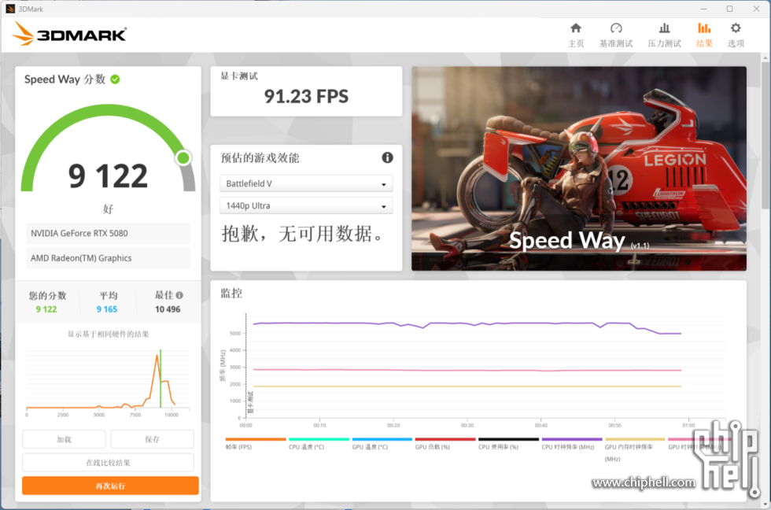Click the 加载 load button
This screenshot has width=771, height=510.
[64, 439]
